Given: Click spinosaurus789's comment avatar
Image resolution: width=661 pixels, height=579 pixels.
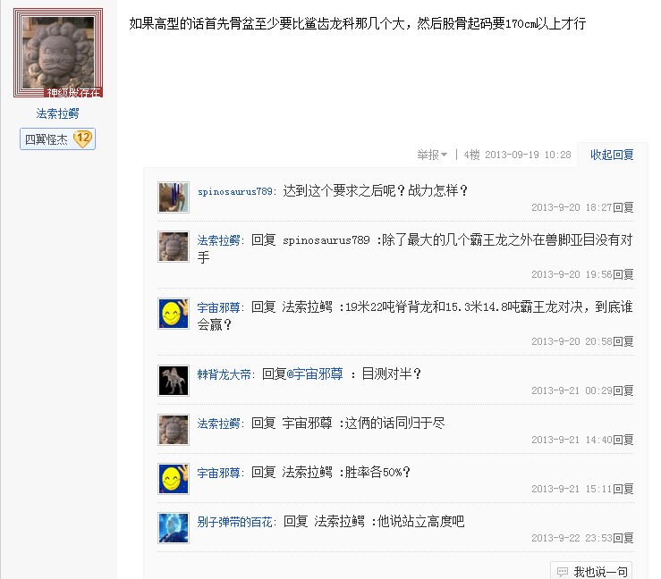Looking at the screenshot, I should click(x=174, y=197).
